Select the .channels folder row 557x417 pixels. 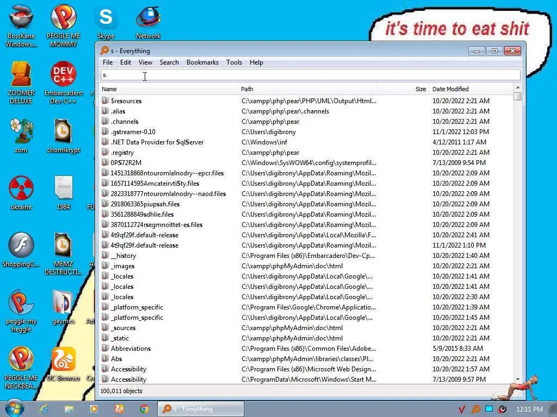point(306,121)
